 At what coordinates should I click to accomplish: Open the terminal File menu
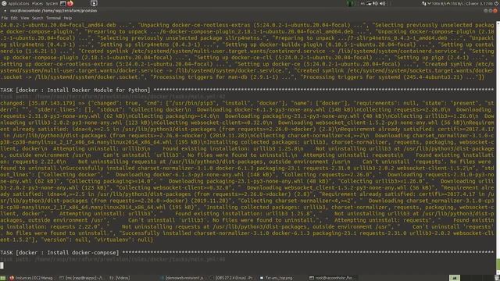4,18
